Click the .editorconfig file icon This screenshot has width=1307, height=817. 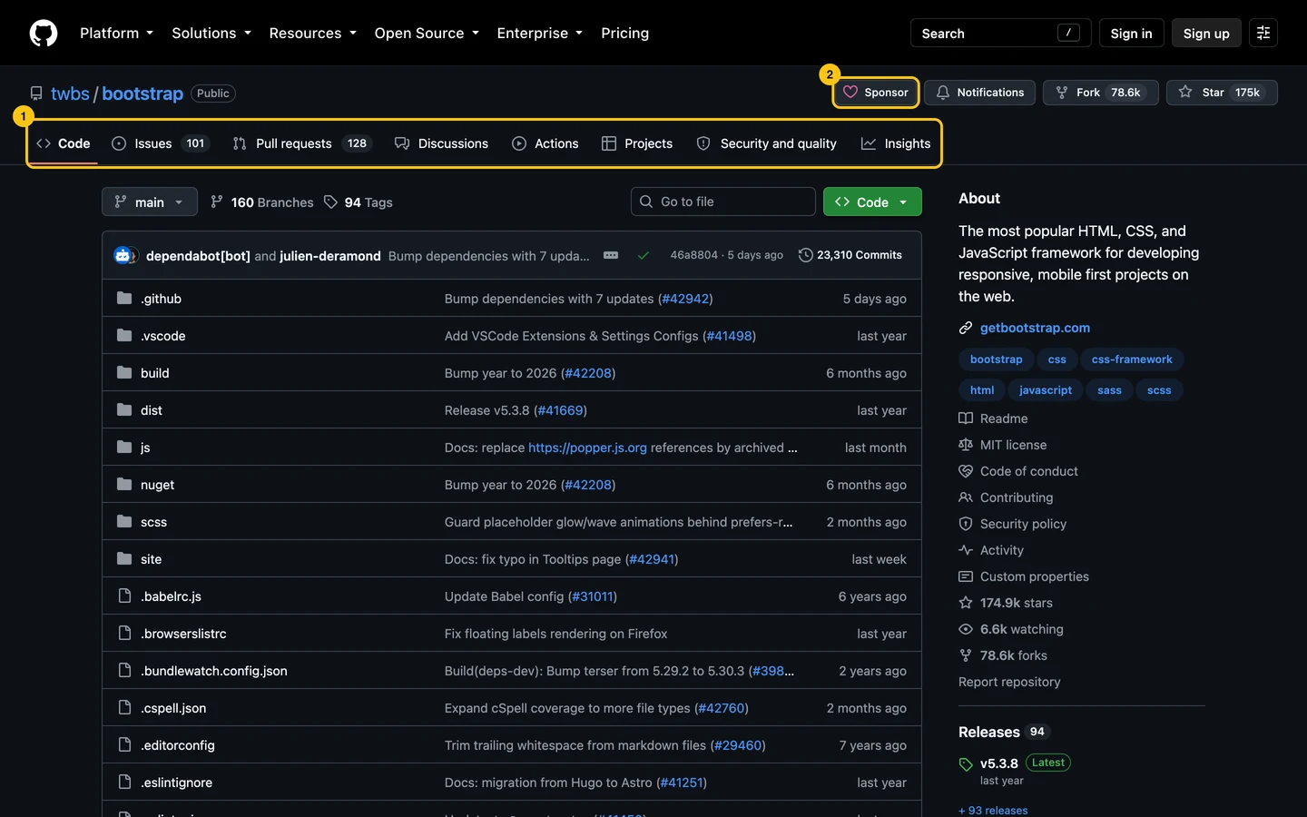(124, 745)
